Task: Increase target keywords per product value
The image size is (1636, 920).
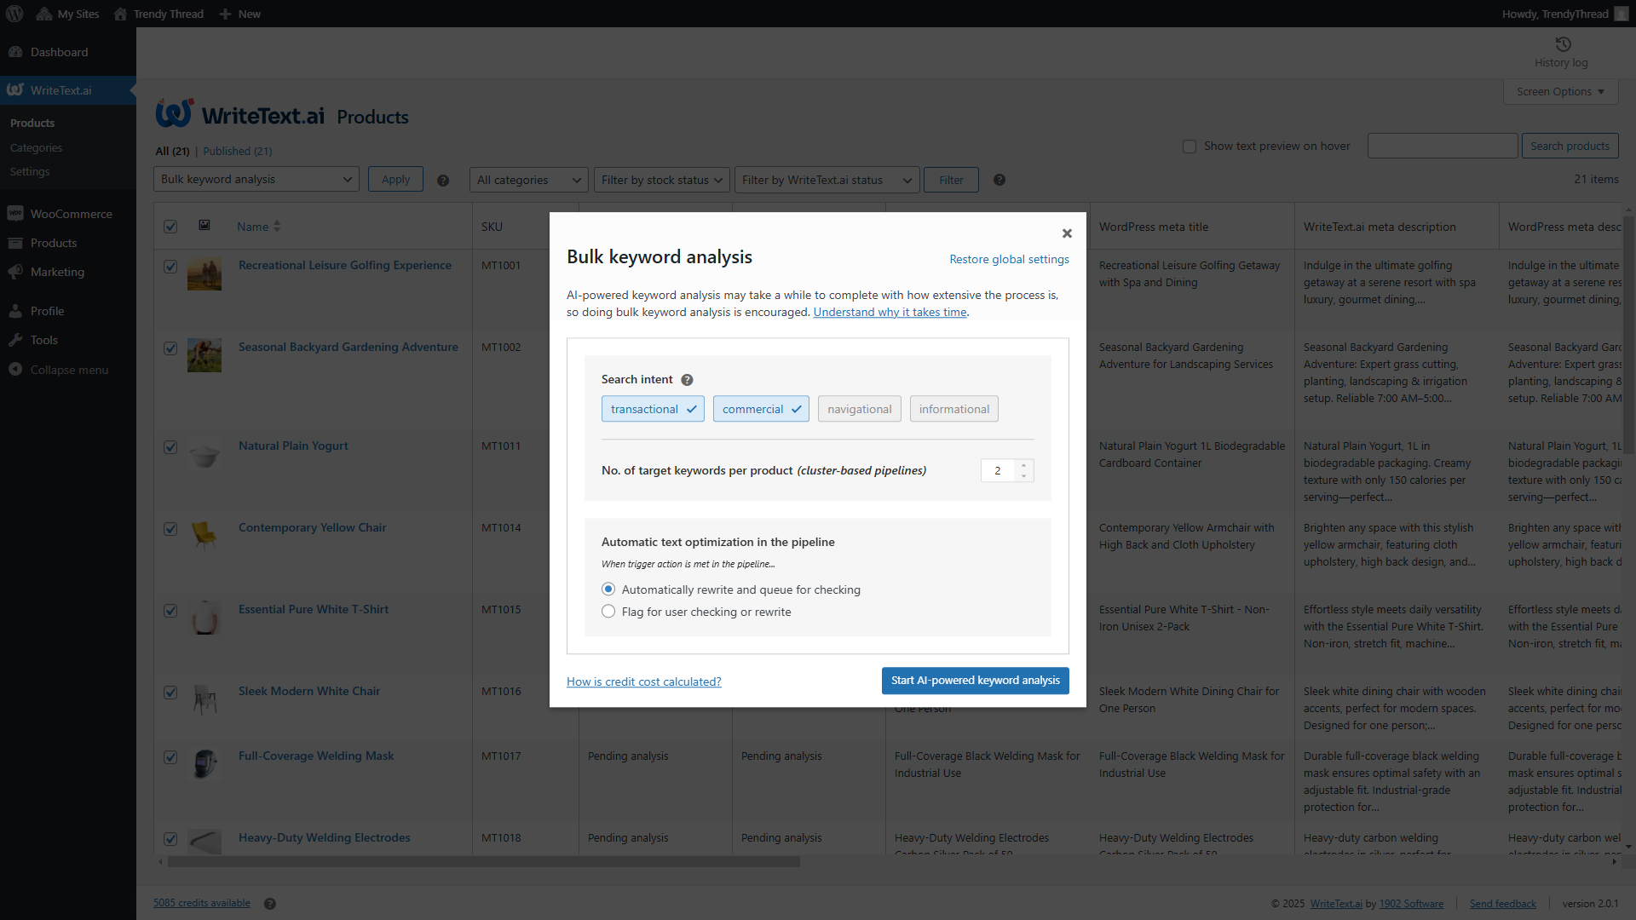Action: coord(1023,465)
